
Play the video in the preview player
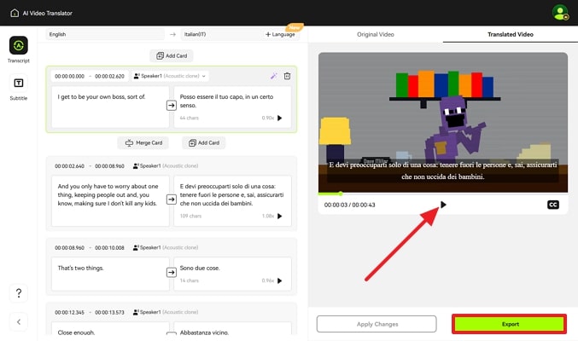tap(442, 205)
